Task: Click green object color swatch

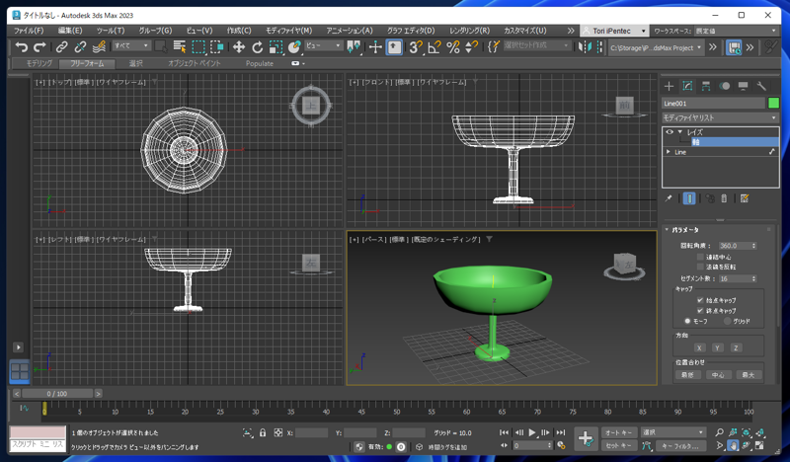Action: (774, 104)
